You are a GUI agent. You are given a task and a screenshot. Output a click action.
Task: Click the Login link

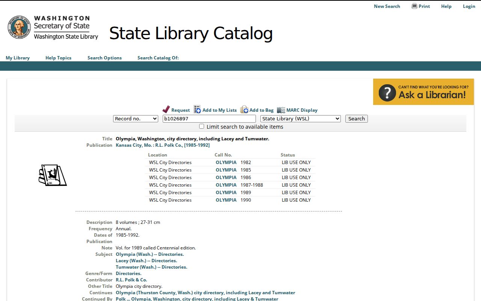(x=469, y=6)
